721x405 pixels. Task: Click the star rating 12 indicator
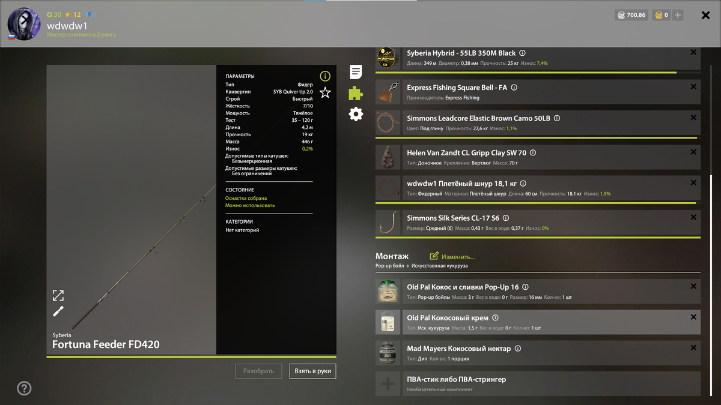tap(73, 14)
